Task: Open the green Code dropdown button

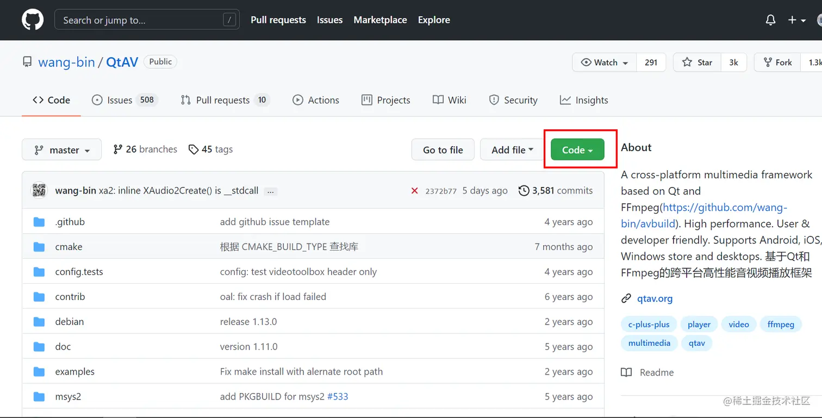Action: (577, 149)
